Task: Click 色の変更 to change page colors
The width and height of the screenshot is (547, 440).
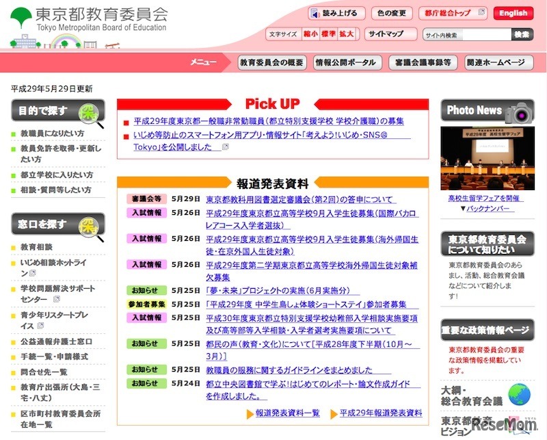Action: click(x=390, y=12)
